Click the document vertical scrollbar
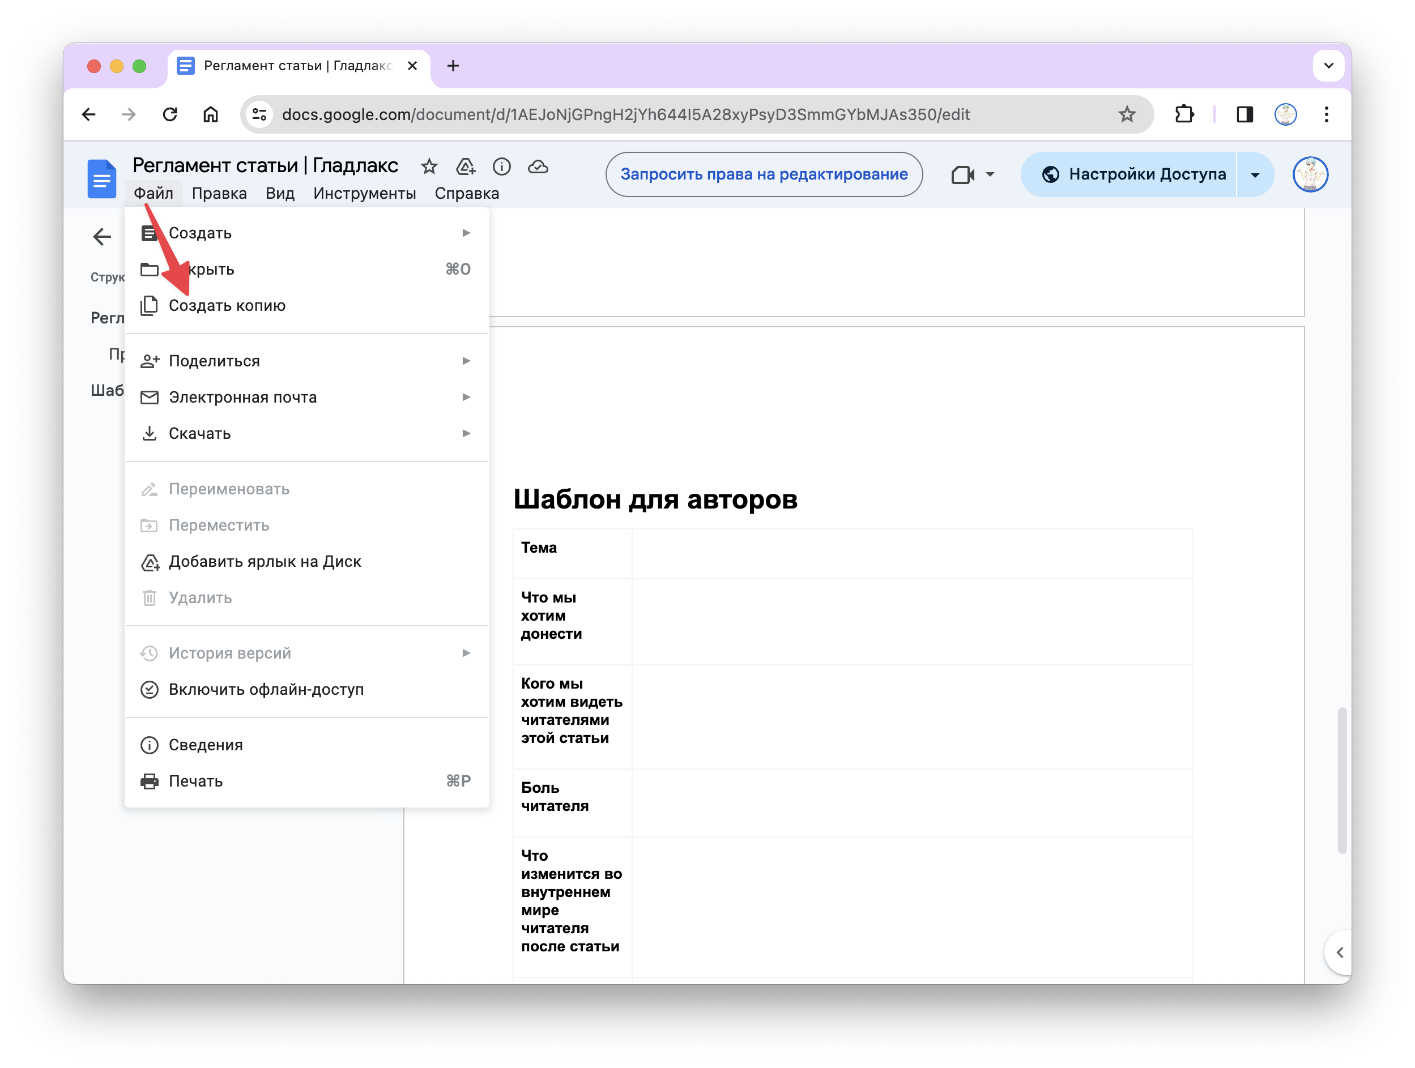 tap(1341, 780)
